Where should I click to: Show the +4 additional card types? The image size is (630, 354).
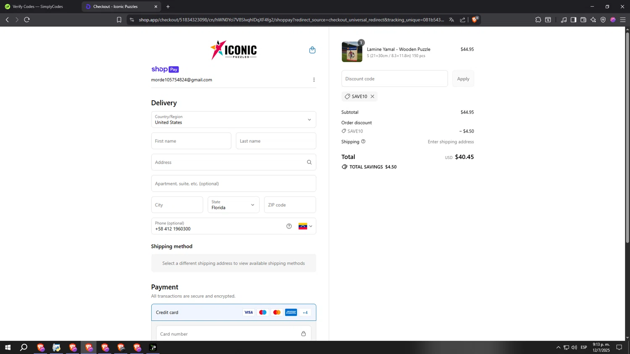tap(305, 312)
